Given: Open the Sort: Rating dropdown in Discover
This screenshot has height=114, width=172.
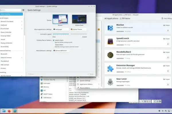Looking at the screenshot, I should point(167,19).
